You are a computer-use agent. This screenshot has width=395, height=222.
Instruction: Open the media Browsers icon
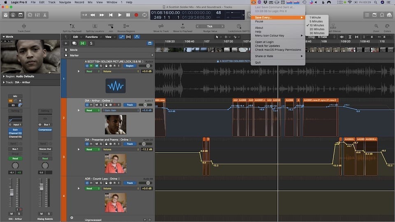(390, 15)
